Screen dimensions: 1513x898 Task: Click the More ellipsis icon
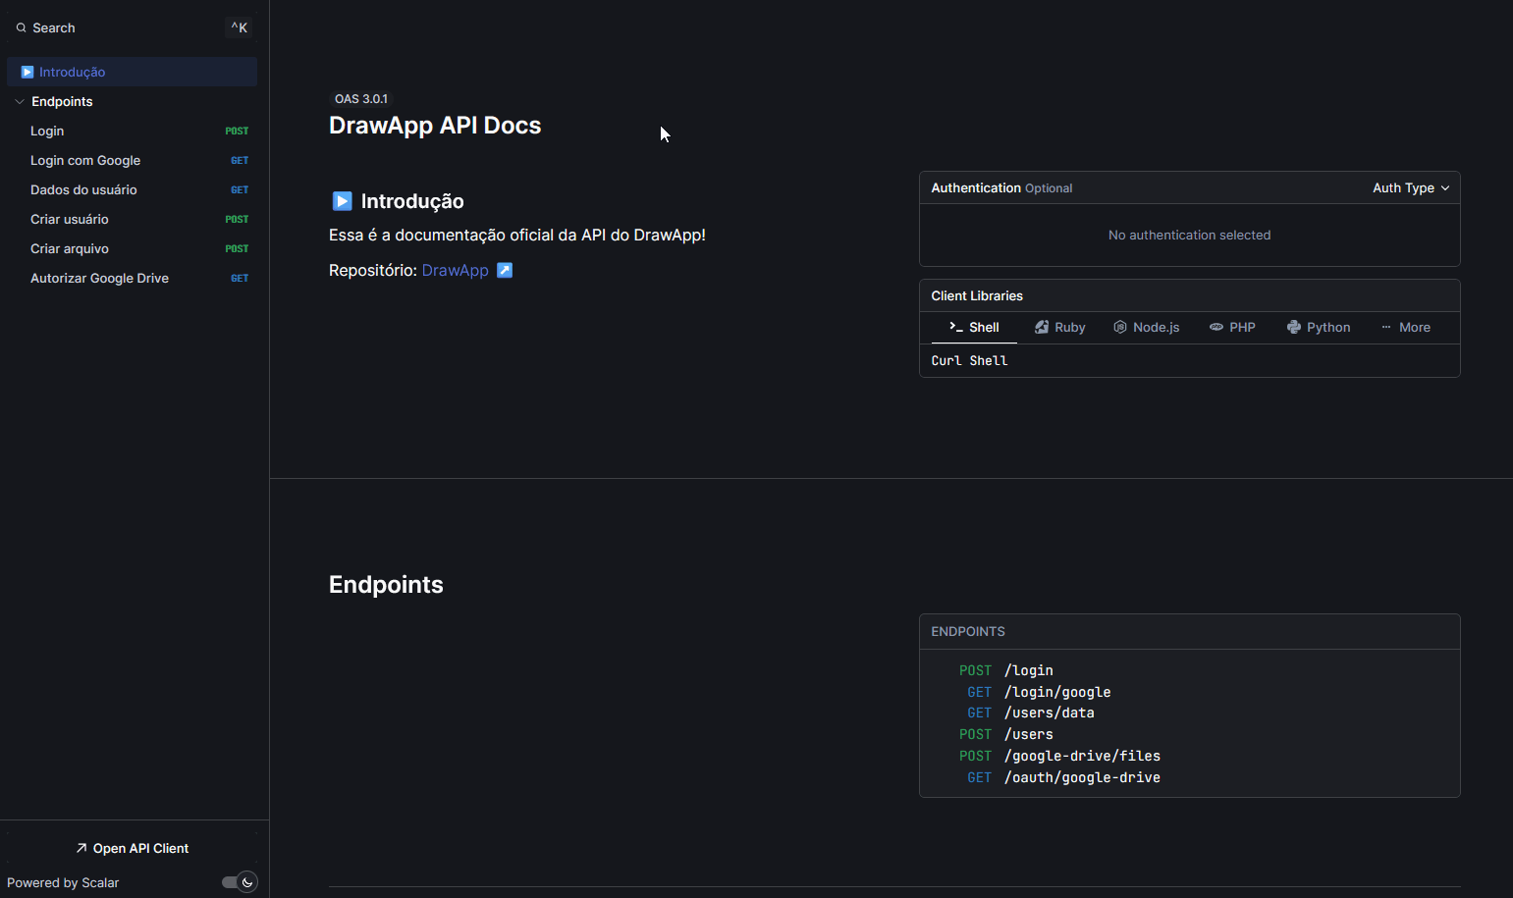coord(1386,327)
